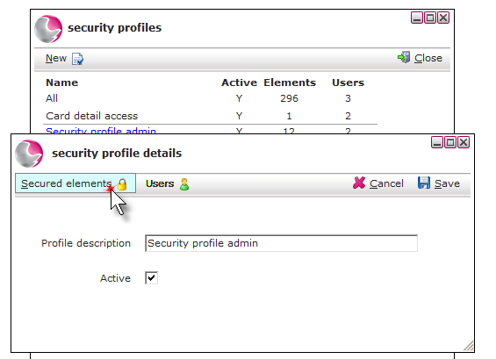Click the Profile description input field
496x359 pixels.
pyautogui.click(x=281, y=243)
